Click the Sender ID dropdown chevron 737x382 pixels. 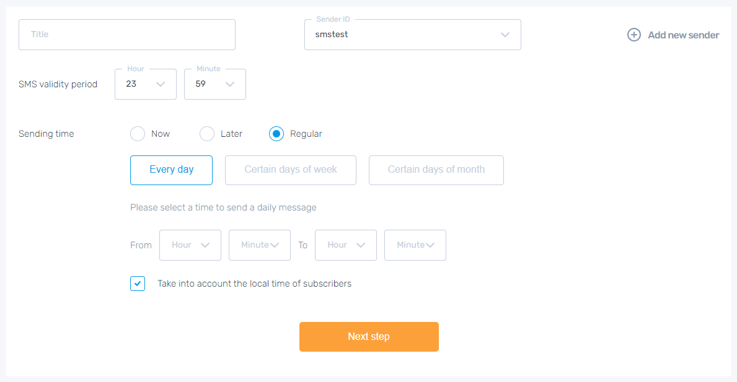[505, 35]
